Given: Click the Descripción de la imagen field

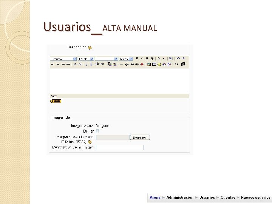Looking at the screenshot, I should tap(120, 147).
